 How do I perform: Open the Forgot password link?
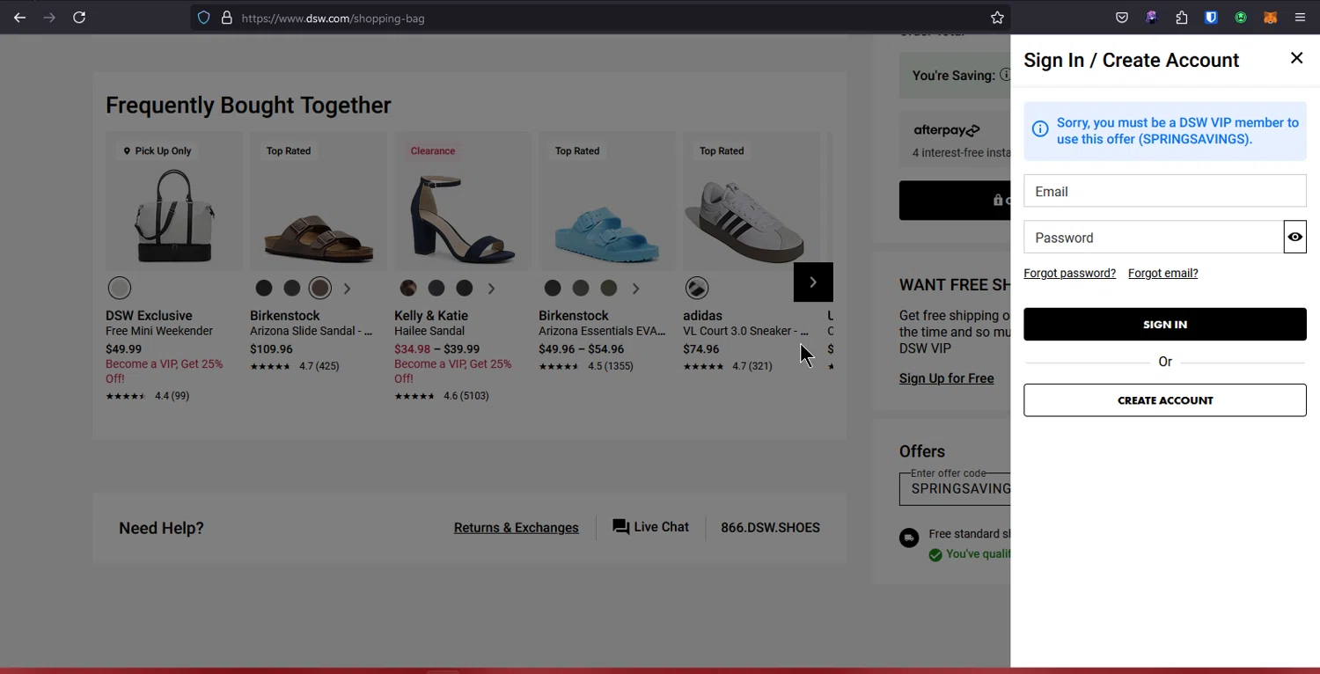coord(1069,273)
